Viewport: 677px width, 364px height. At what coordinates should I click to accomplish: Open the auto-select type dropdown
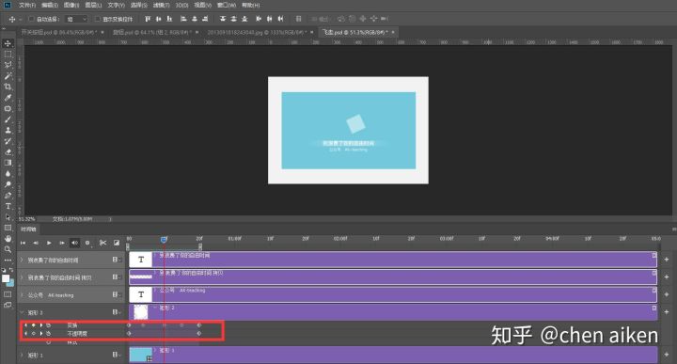(x=77, y=19)
